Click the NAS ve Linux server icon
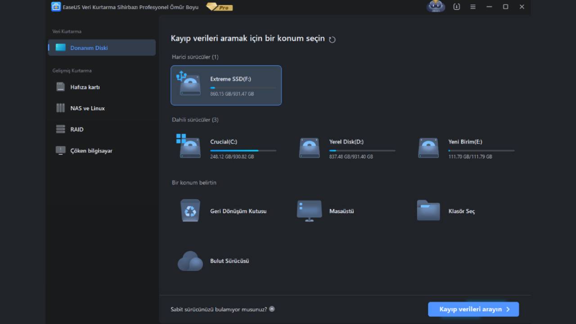 click(61, 108)
